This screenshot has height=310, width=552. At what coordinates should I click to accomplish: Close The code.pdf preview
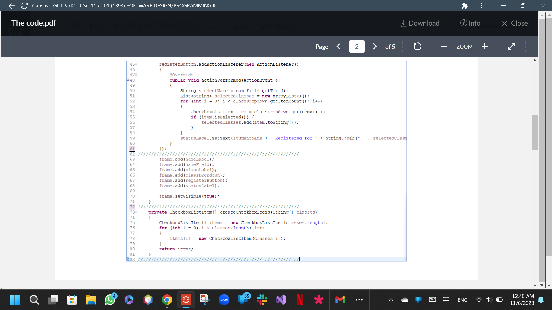tap(514, 23)
